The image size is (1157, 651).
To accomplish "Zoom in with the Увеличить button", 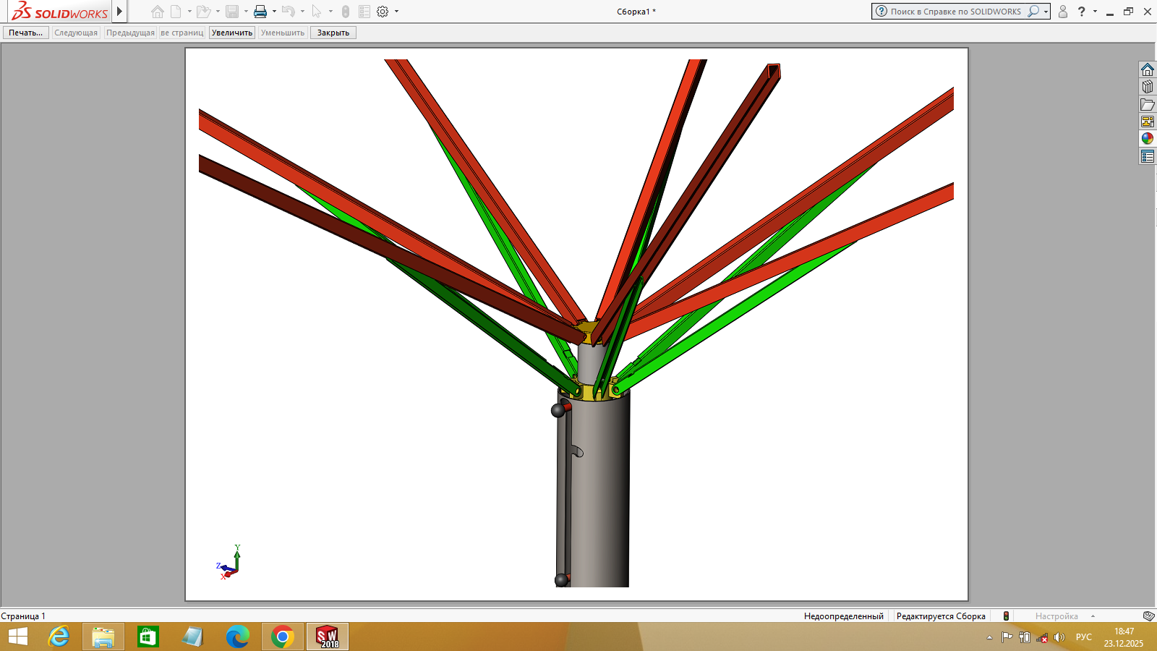I will point(232,33).
